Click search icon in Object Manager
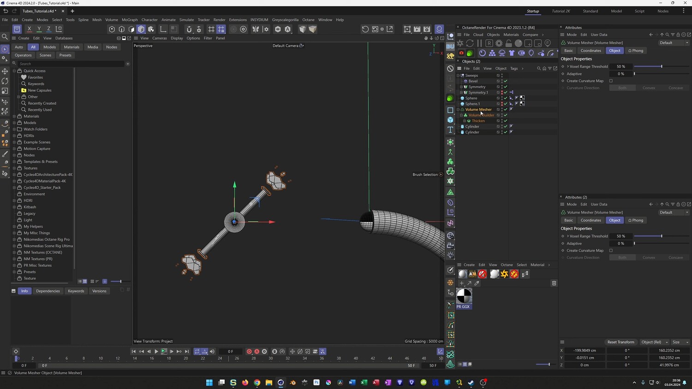This screenshot has width=692, height=389. (x=539, y=68)
